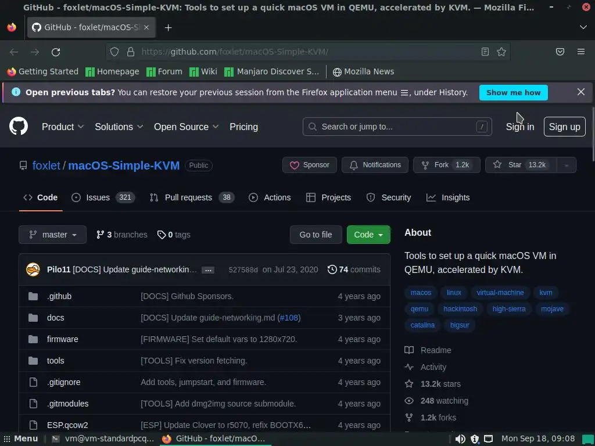Switch to the Projects tab
595x446 pixels.
[328, 197]
